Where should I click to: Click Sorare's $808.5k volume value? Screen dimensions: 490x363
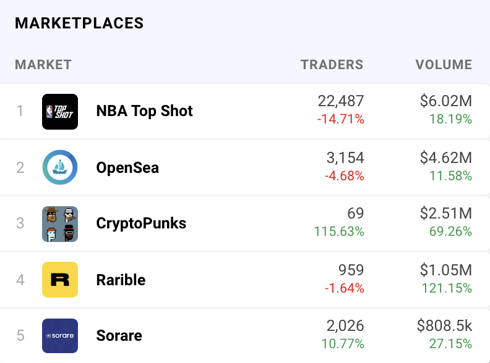(444, 326)
